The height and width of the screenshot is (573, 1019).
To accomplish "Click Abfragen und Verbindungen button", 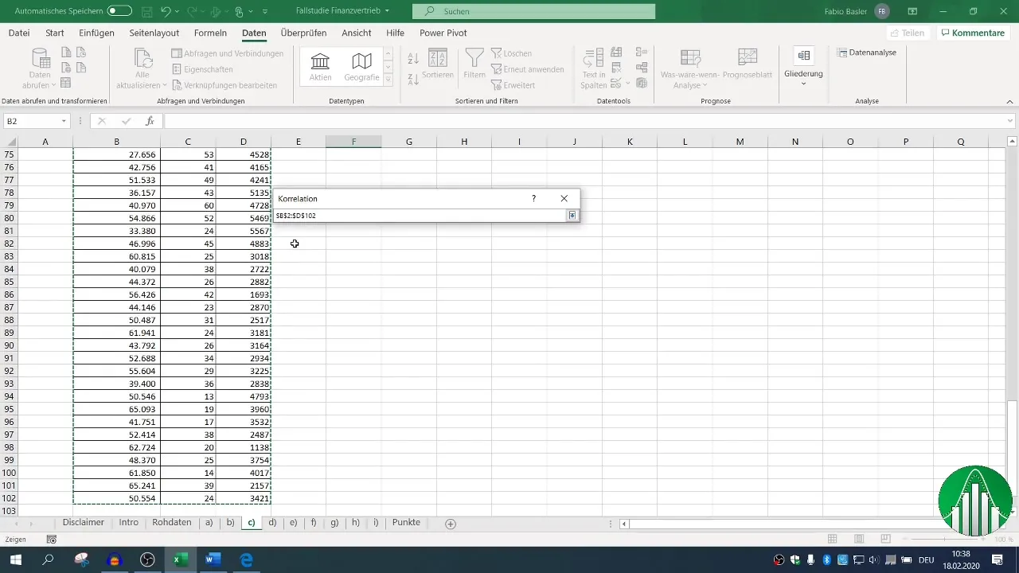I will tap(228, 53).
